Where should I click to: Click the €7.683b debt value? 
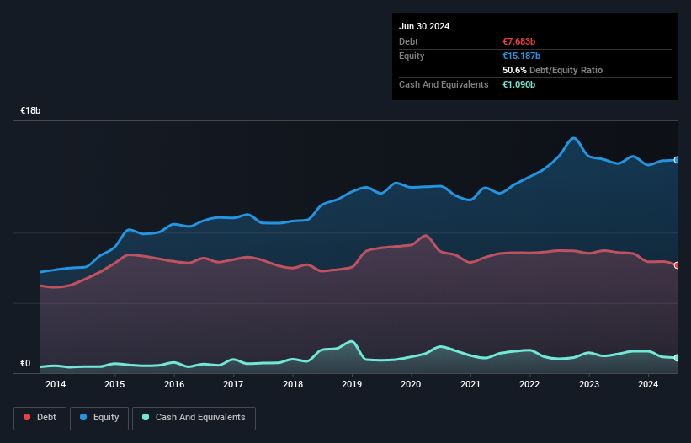tap(518, 41)
